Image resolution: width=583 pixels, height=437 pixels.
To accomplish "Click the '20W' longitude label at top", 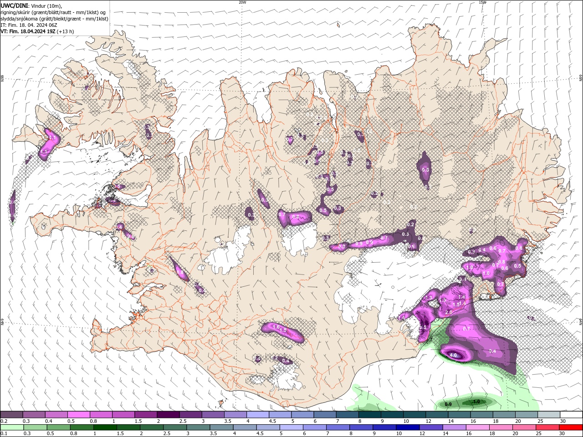I will tap(242, 2).
